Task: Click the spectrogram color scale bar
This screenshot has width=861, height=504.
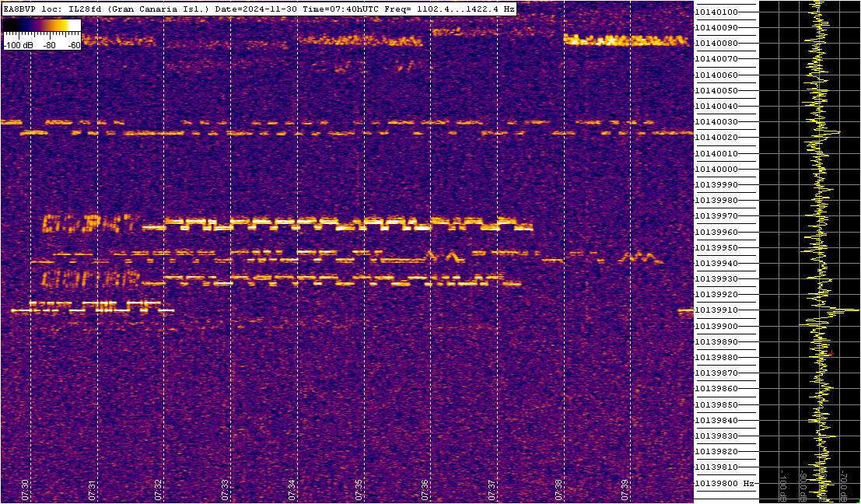Action: [x=42, y=25]
